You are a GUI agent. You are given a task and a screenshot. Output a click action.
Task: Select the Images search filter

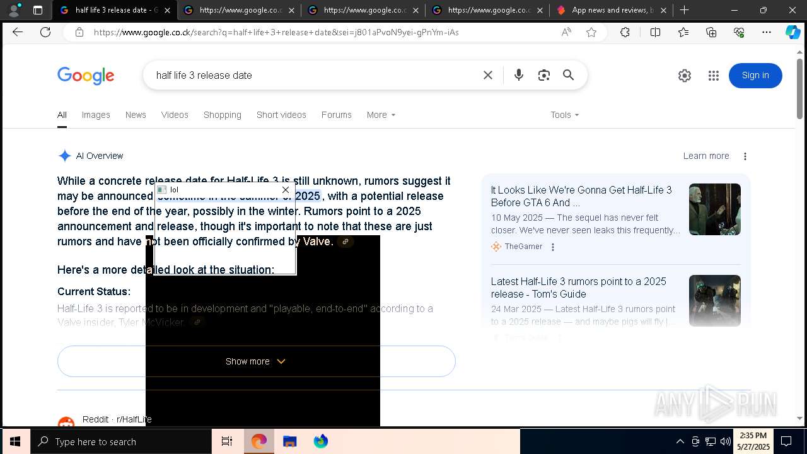pyautogui.click(x=96, y=115)
